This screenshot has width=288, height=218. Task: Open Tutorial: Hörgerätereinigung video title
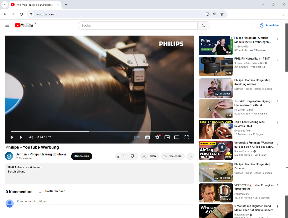(x=253, y=103)
